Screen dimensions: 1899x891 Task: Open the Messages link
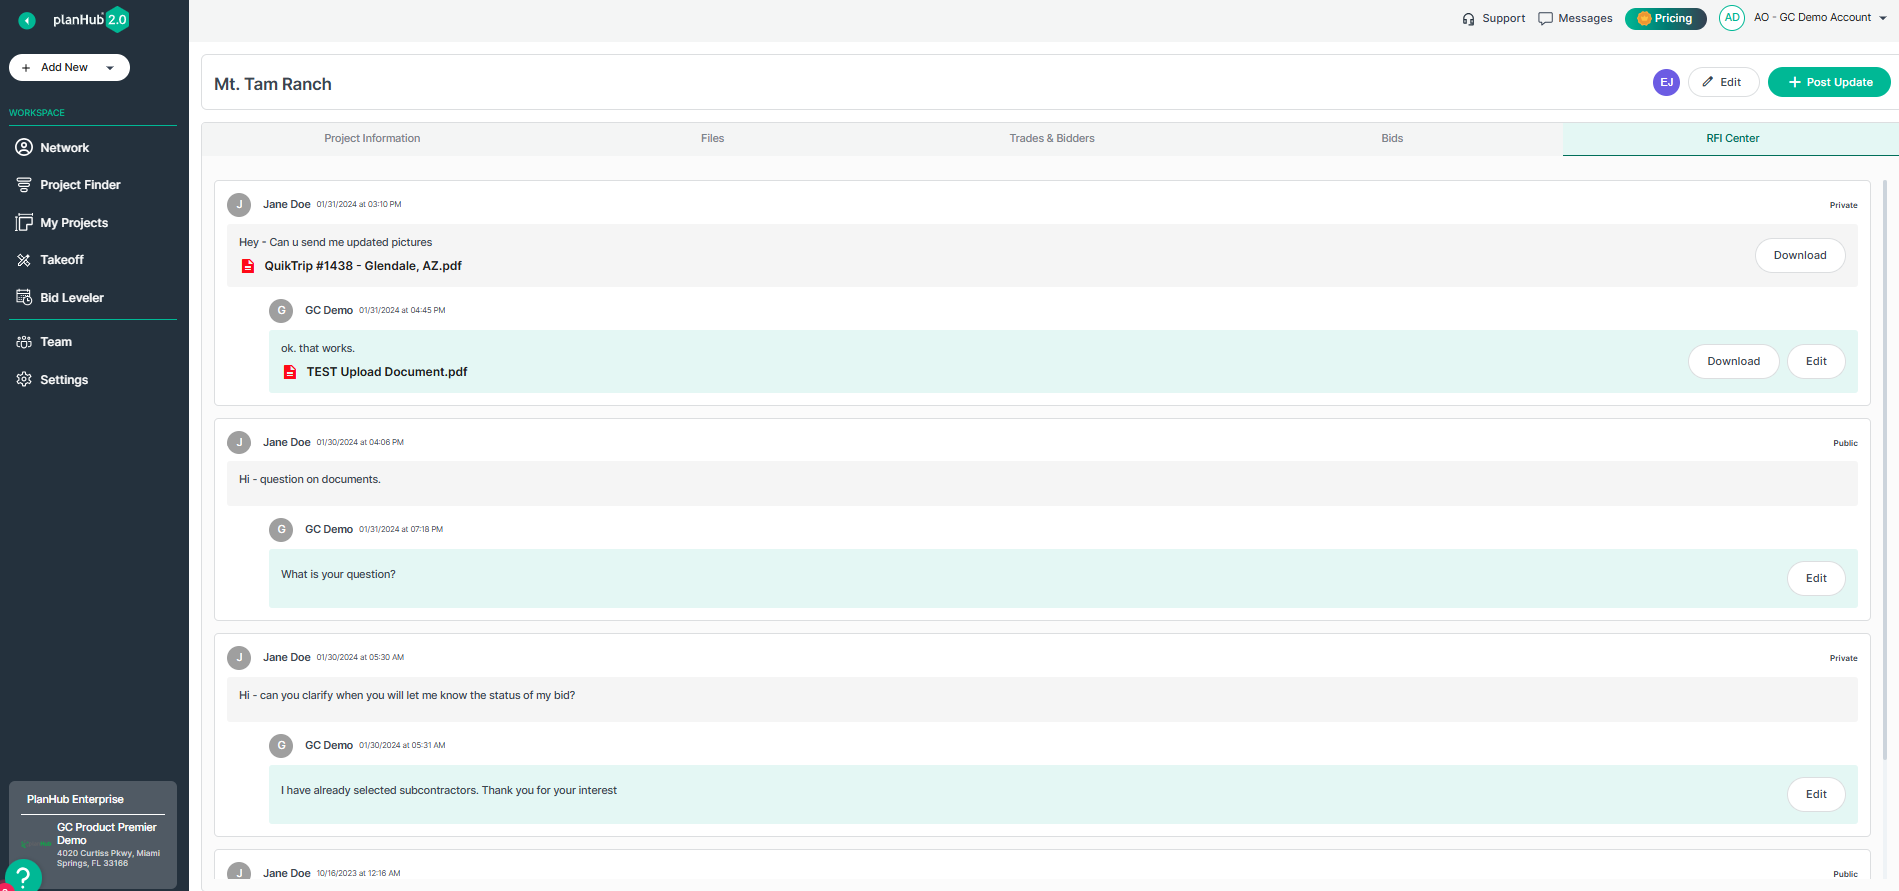pyautogui.click(x=1585, y=19)
